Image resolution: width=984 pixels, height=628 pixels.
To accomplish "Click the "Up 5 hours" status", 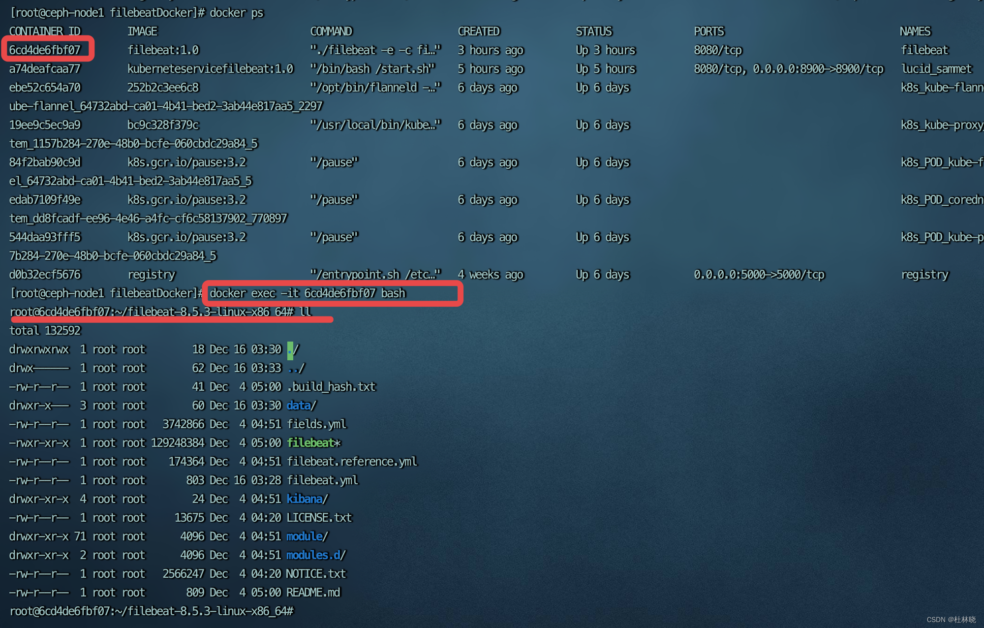I will tap(606, 68).
